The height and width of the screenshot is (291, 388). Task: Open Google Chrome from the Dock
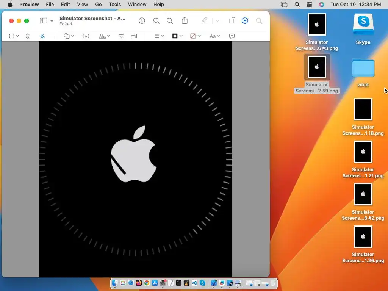[147, 283]
